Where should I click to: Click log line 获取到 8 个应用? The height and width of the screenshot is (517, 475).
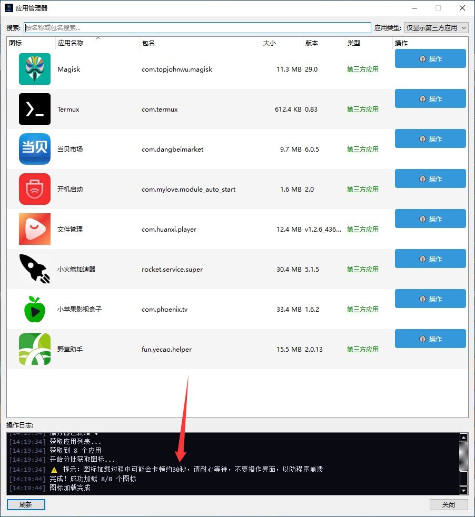tap(75, 450)
